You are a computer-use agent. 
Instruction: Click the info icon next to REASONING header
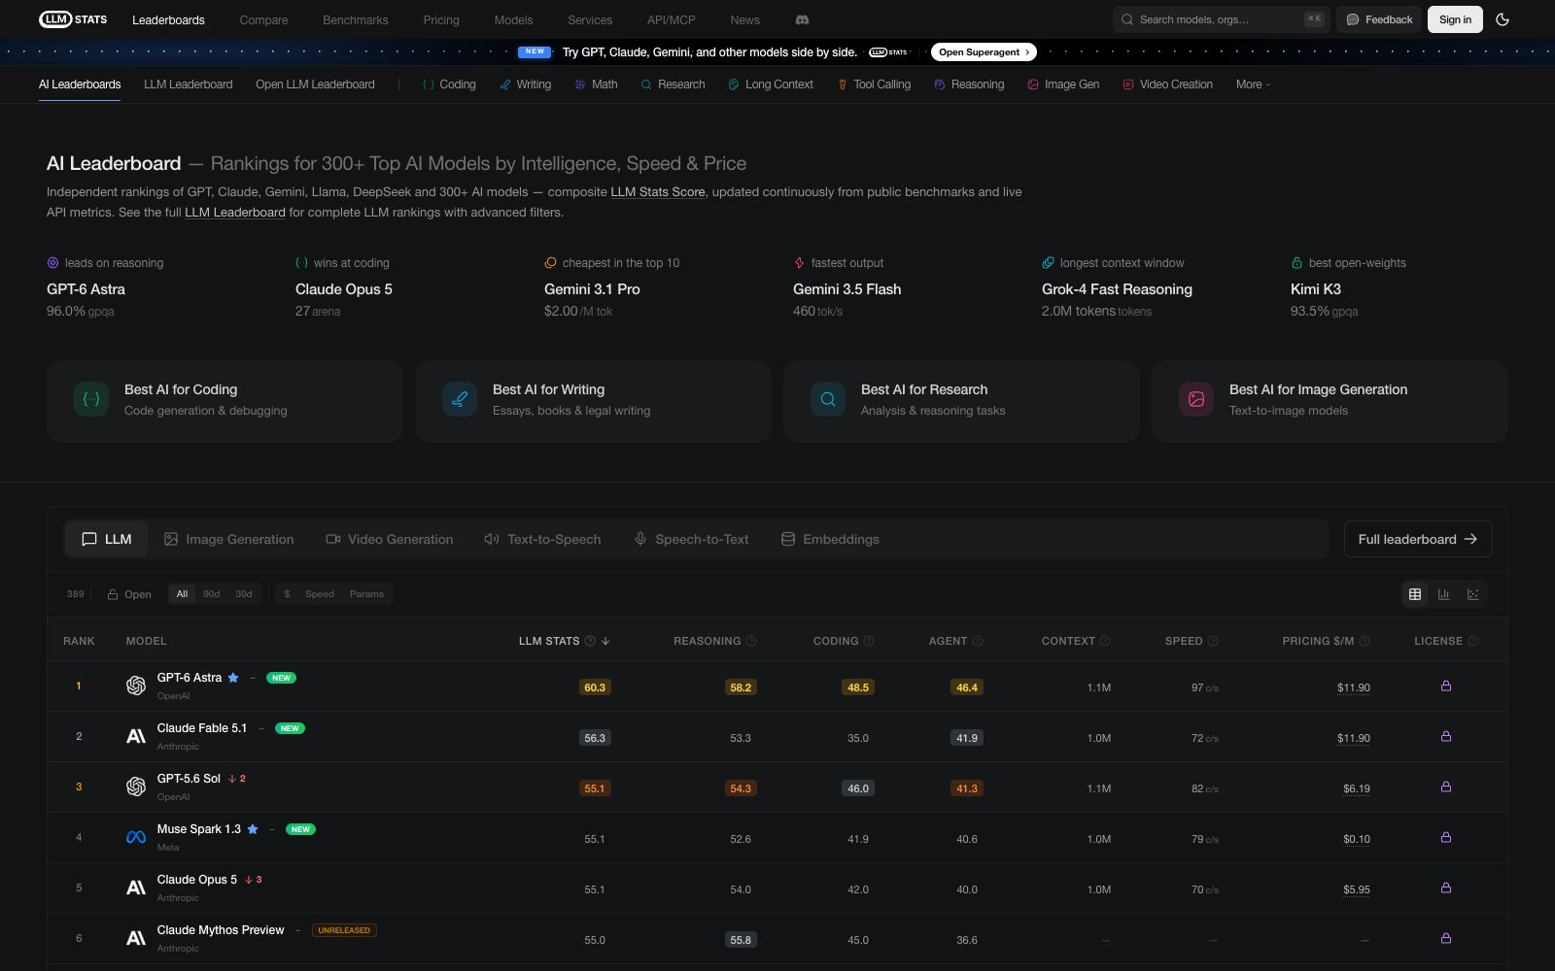751,641
